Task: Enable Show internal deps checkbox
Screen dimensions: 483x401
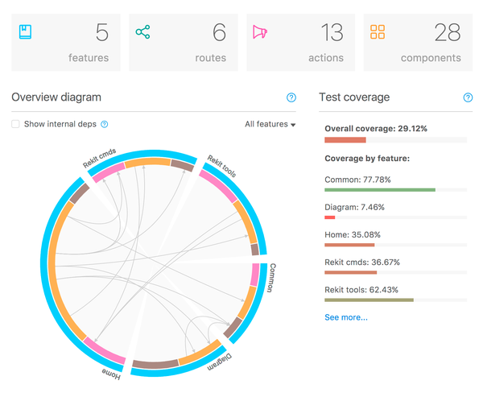Action: [x=16, y=125]
